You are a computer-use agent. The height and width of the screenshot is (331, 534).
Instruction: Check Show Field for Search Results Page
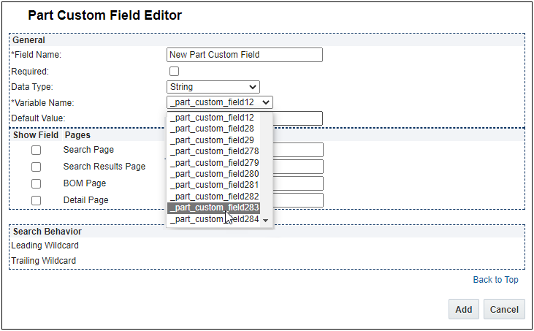(36, 167)
